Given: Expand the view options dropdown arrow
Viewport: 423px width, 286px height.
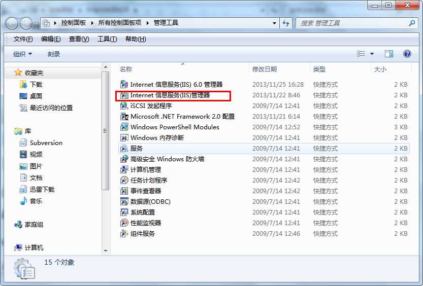Looking at the screenshot, I should coord(372,54).
